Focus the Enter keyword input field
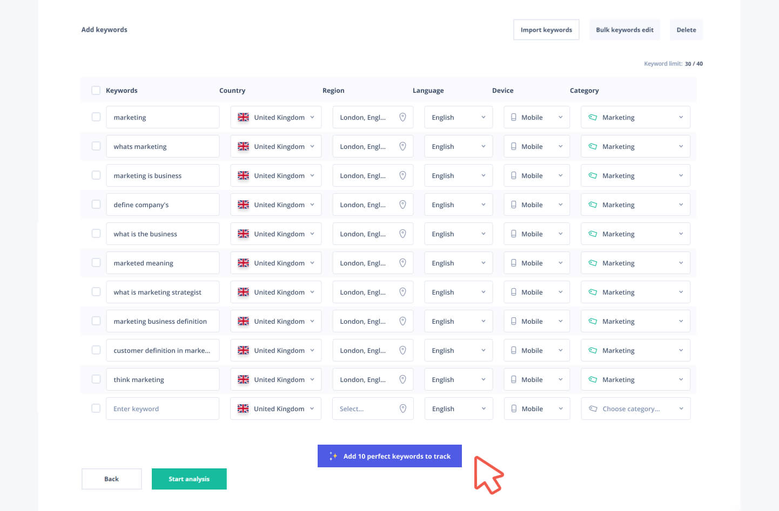Image resolution: width=779 pixels, height=511 pixels. [x=162, y=408]
